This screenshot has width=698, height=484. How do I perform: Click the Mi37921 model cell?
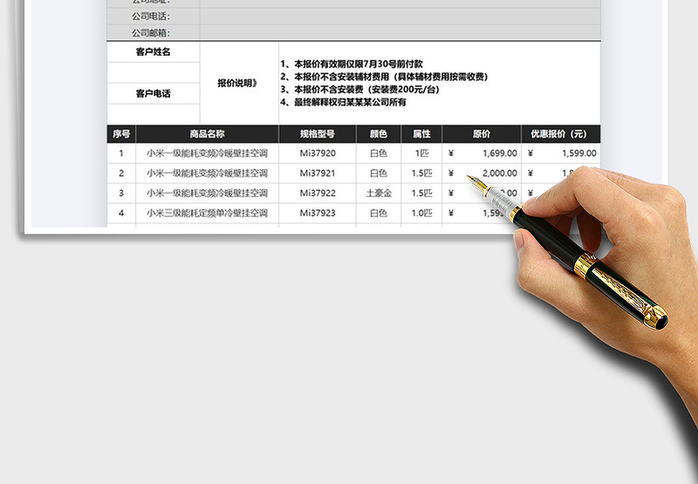coord(318,174)
